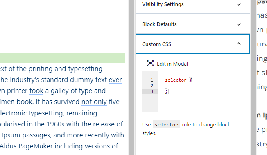Click the 'Aldus PageMaker including versions of' line
Screen dimensions: 267x155
click(59, 146)
